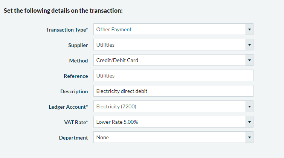Screen dimensions: 284x158
Task: Click the 'Credit/Debit Card' method field
Action: pyautogui.click(x=169, y=60)
